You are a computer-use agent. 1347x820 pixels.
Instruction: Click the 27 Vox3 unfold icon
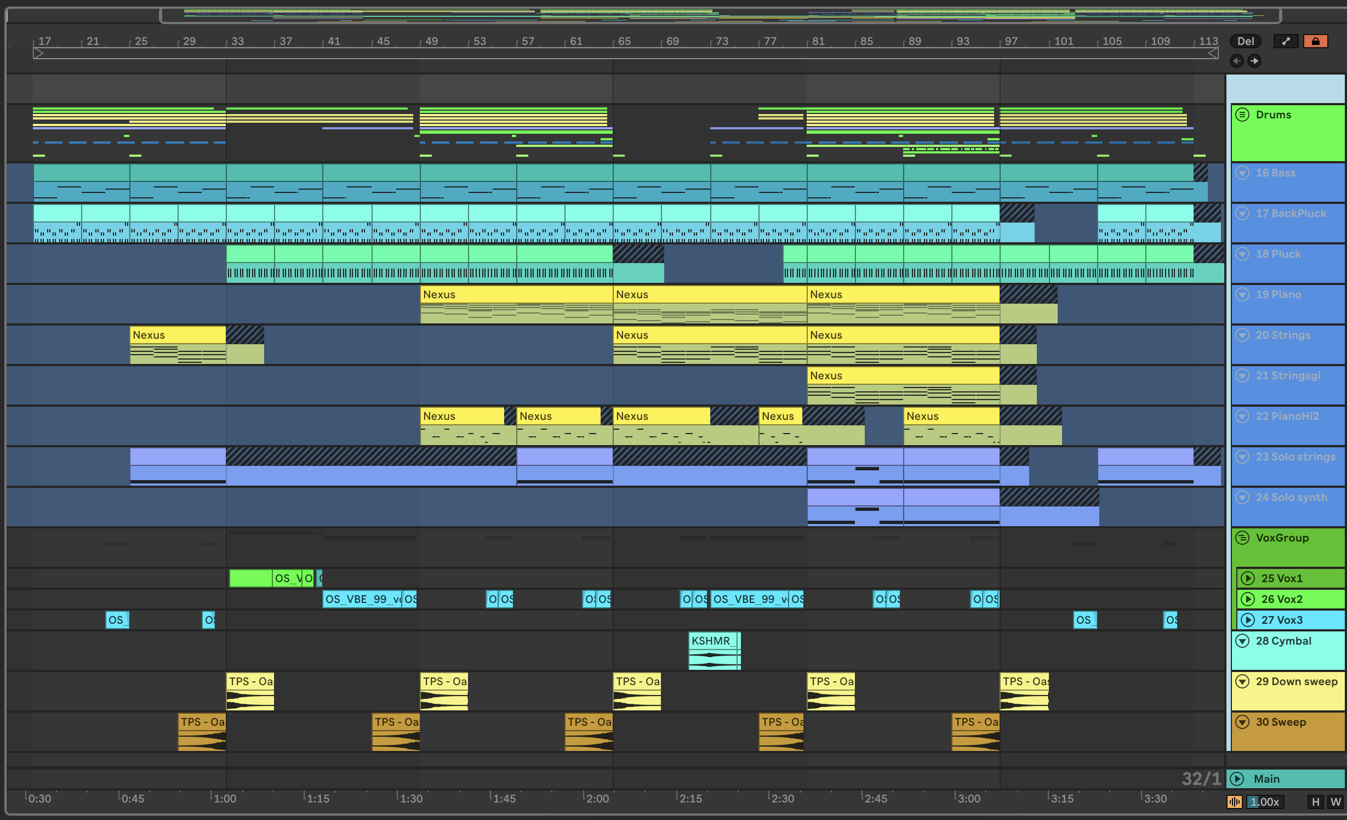[1248, 620]
